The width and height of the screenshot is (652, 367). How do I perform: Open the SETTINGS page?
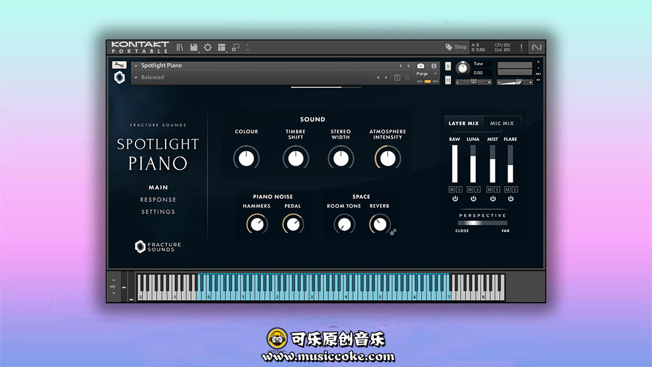158,212
